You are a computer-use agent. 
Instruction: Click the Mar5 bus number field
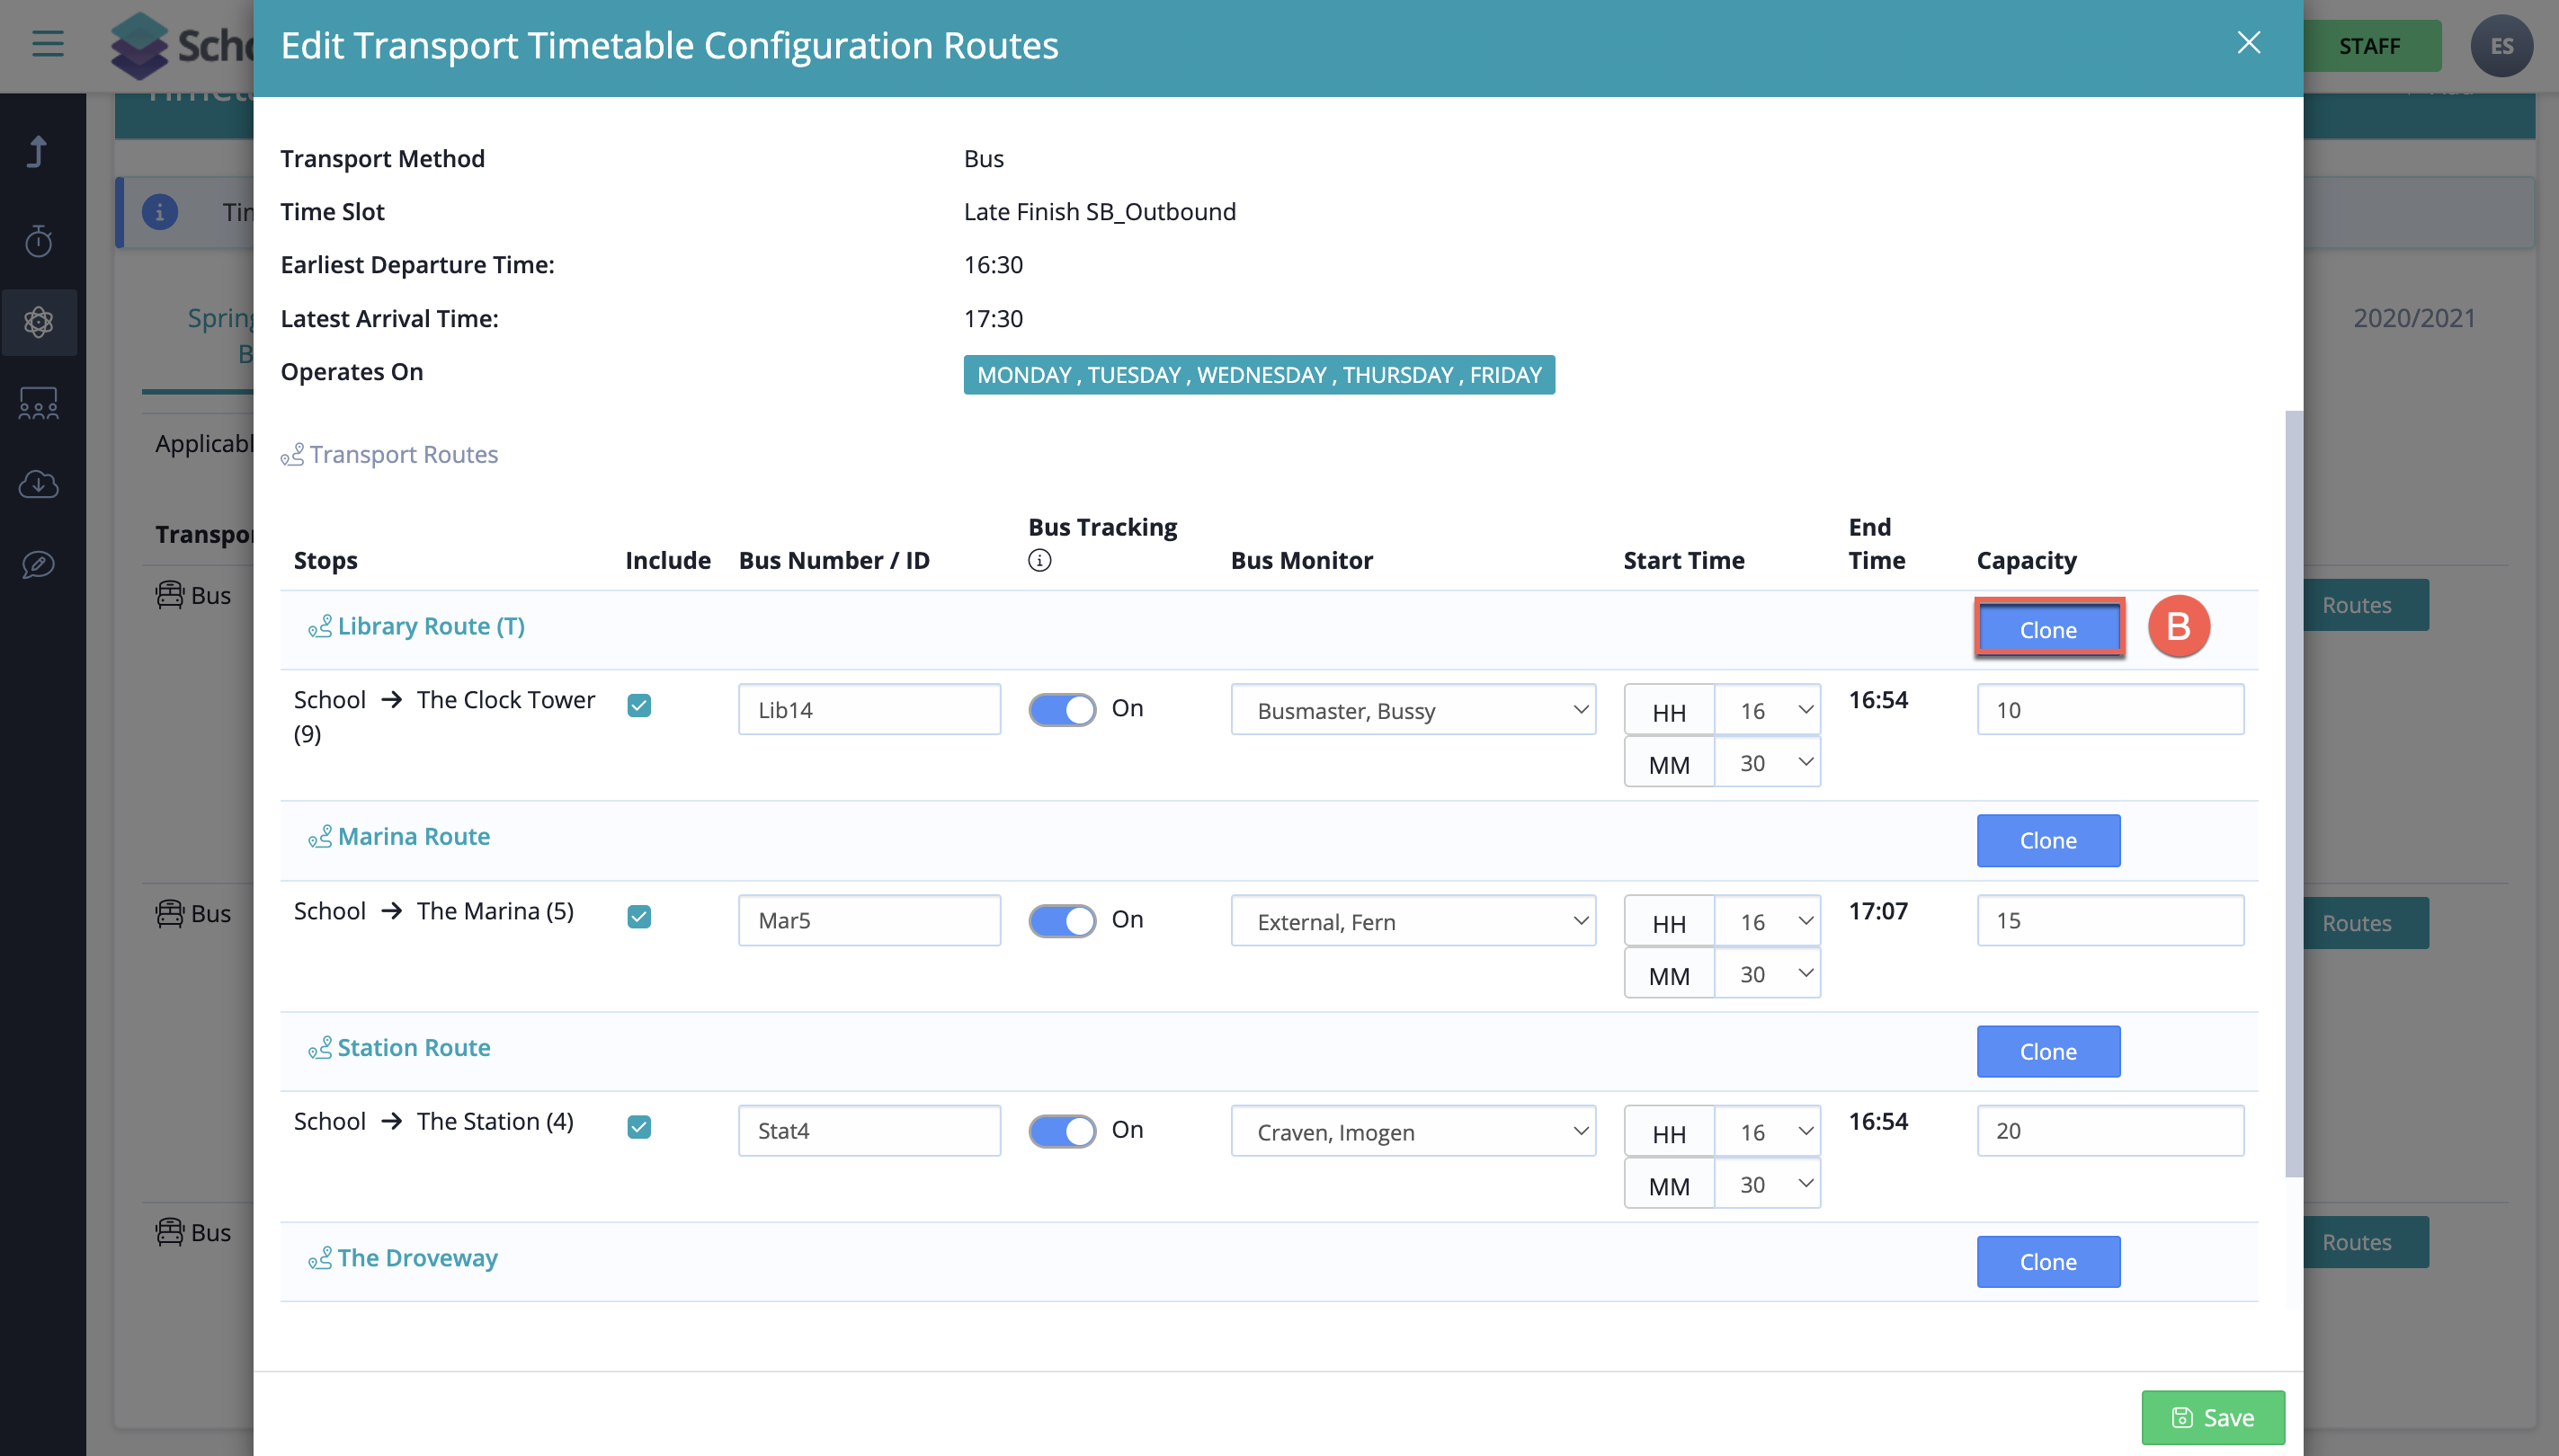tap(869, 921)
